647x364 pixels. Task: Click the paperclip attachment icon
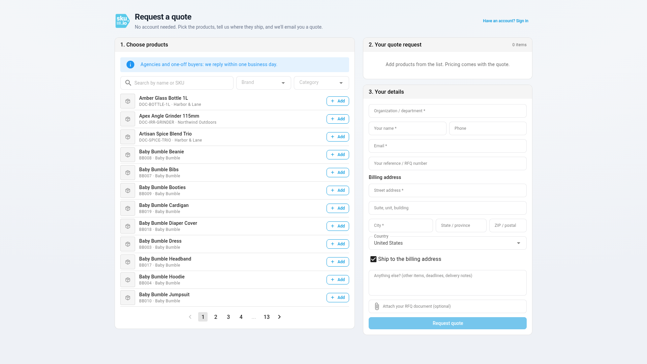pos(377,306)
